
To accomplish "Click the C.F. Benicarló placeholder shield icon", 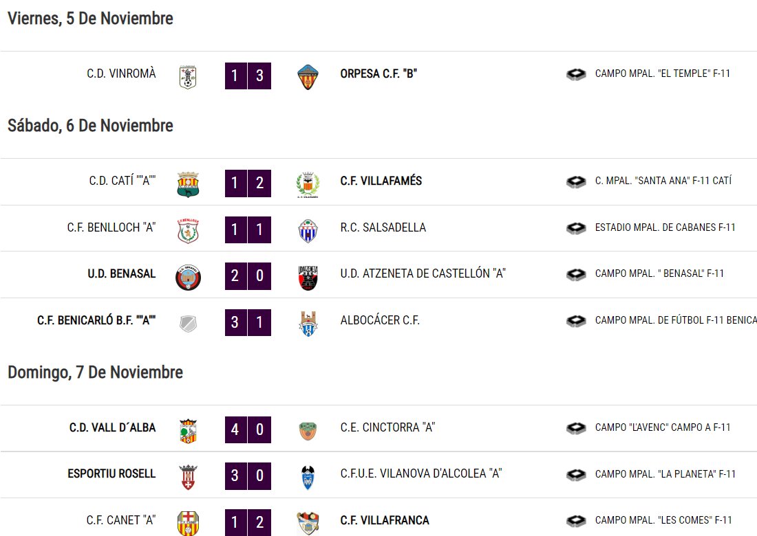I will (x=188, y=324).
